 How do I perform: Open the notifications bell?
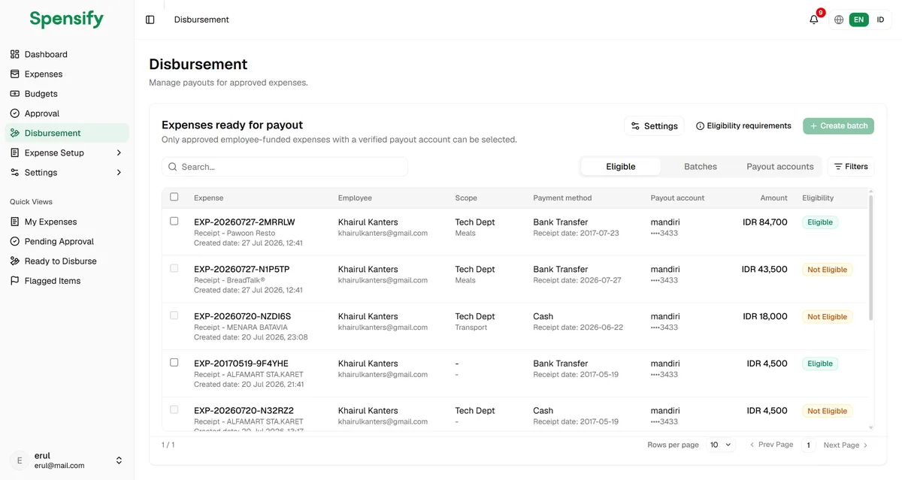point(814,20)
